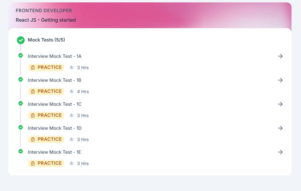Image resolution: width=301 pixels, height=191 pixels.
Task: Click green check next to Mock Test 1C
Action: 20,103
